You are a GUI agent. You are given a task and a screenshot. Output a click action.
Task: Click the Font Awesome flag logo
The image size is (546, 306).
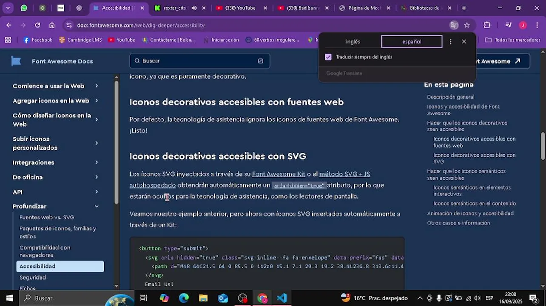pos(16,61)
